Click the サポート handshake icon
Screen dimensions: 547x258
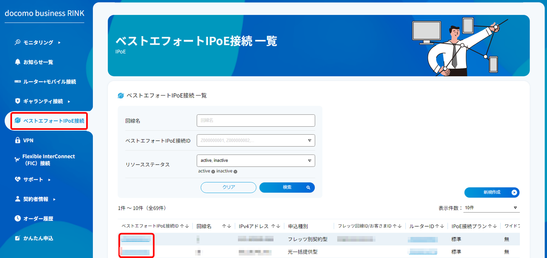tap(18, 179)
